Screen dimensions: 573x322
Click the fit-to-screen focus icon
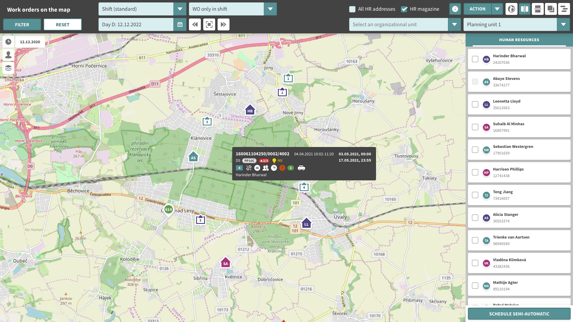tap(209, 24)
